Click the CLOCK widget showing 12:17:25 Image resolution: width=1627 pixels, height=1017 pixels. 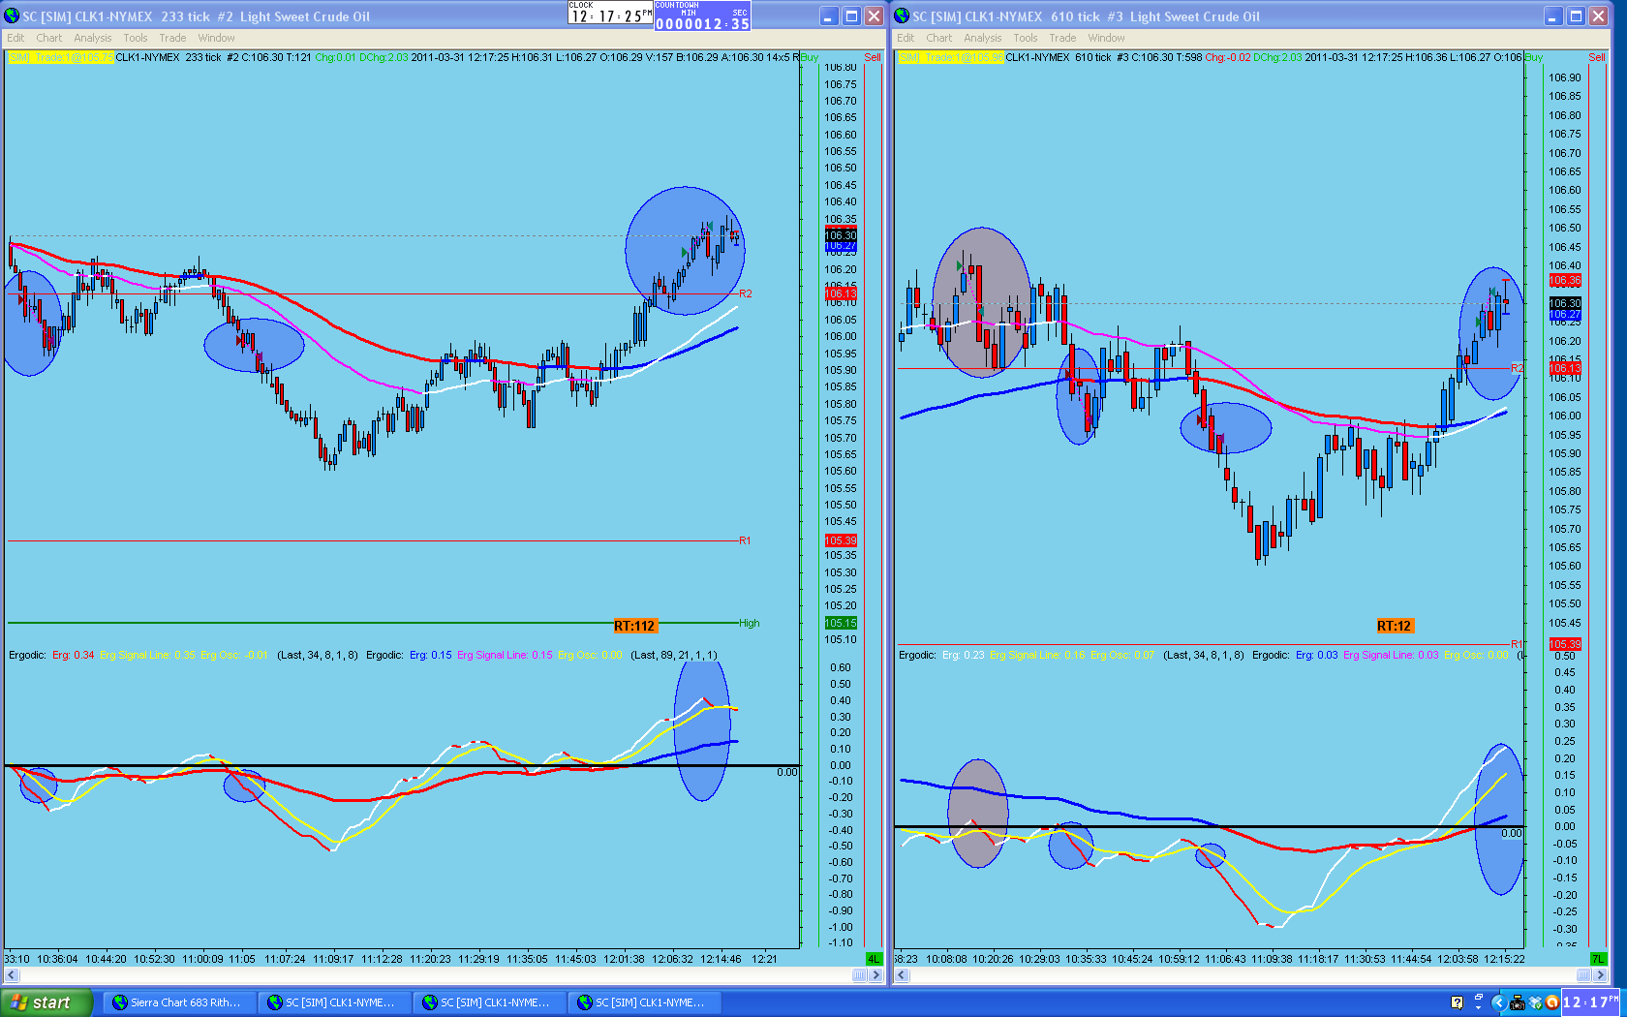tap(610, 13)
